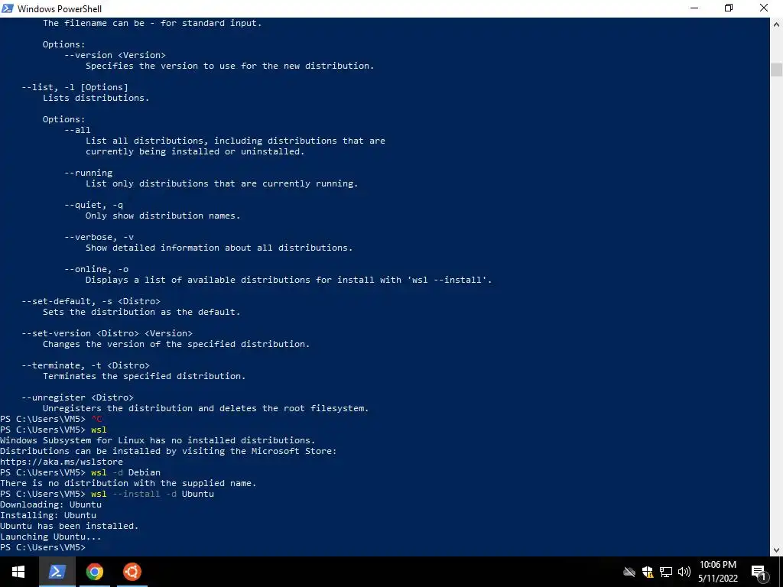This screenshot has width=783, height=587.
Task: Click the 'wsl -d Debian' command line
Action: coord(80,472)
